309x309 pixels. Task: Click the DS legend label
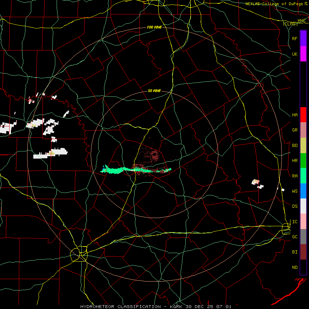pyautogui.click(x=295, y=206)
